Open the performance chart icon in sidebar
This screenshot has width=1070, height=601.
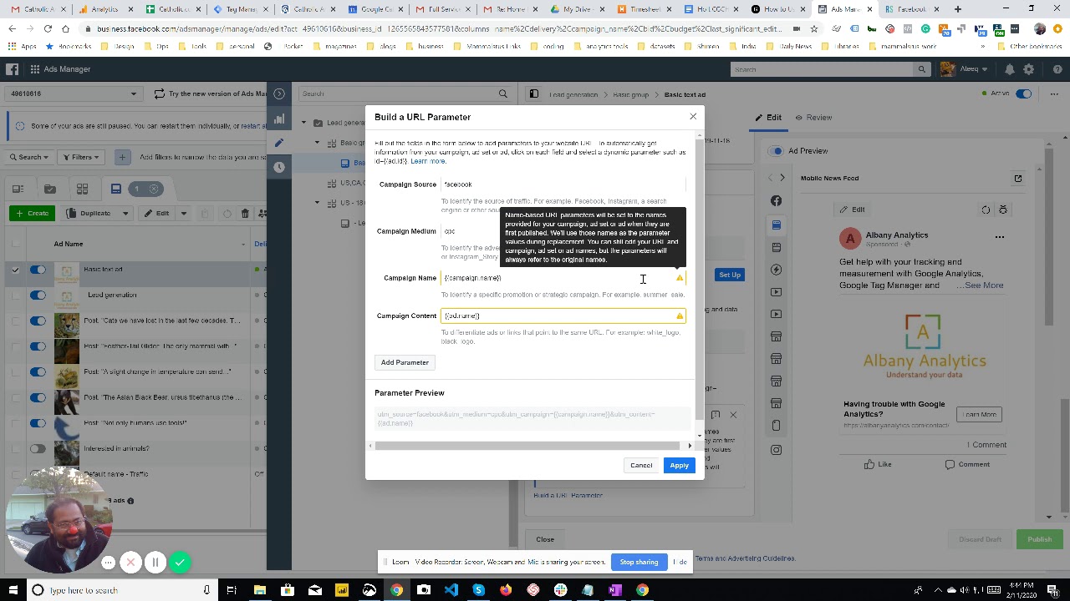[x=279, y=119]
